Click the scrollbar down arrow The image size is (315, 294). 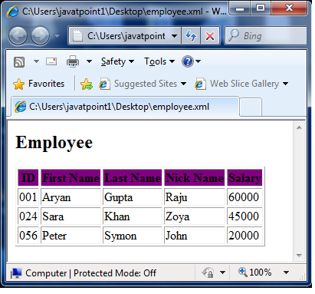299,255
